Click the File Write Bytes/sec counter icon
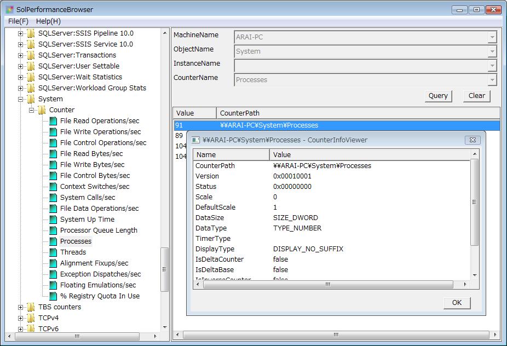This screenshot has width=507, height=346. pos(53,165)
